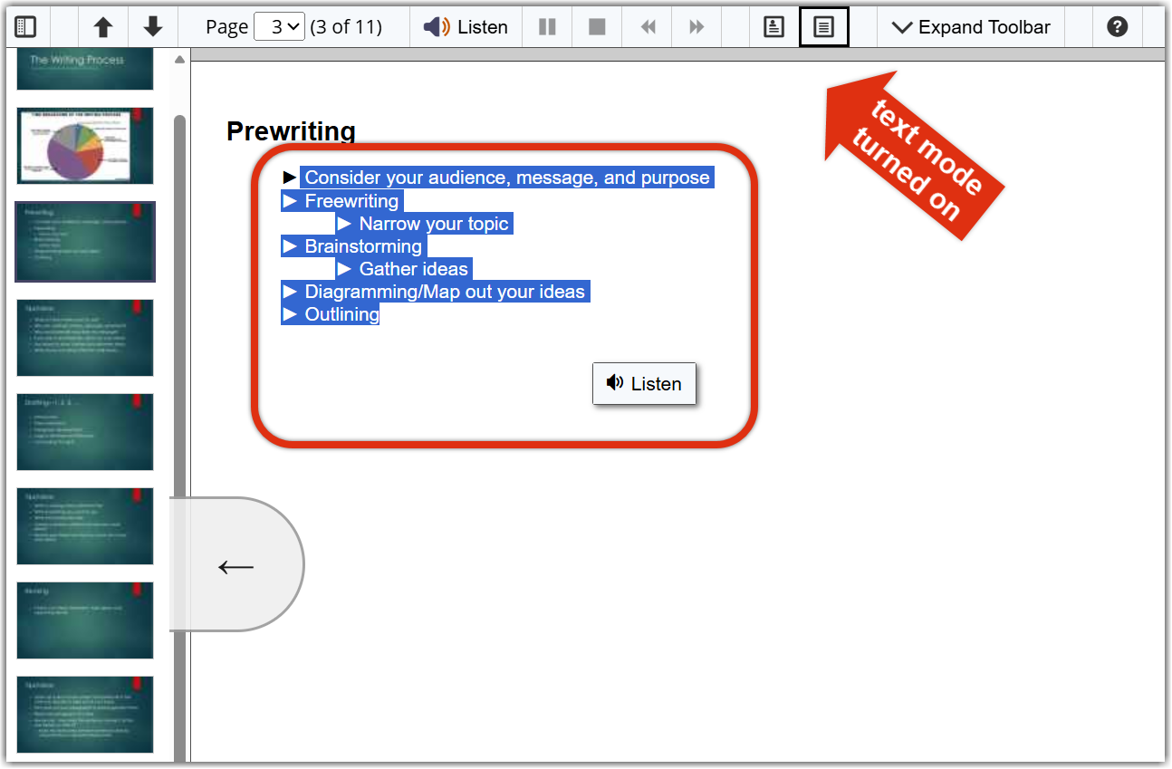Open the Revising slide thumbnail
This screenshot has width=1172, height=769.
85,620
